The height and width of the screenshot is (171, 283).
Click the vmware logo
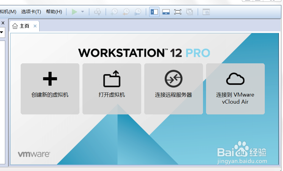[34, 154]
